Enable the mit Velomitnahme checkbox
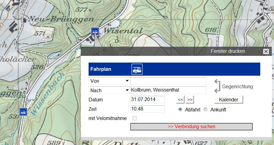This screenshot has width=274, height=145. 134,118
